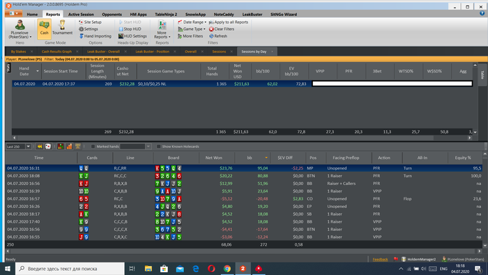Click the Stop HUD button

click(130, 29)
